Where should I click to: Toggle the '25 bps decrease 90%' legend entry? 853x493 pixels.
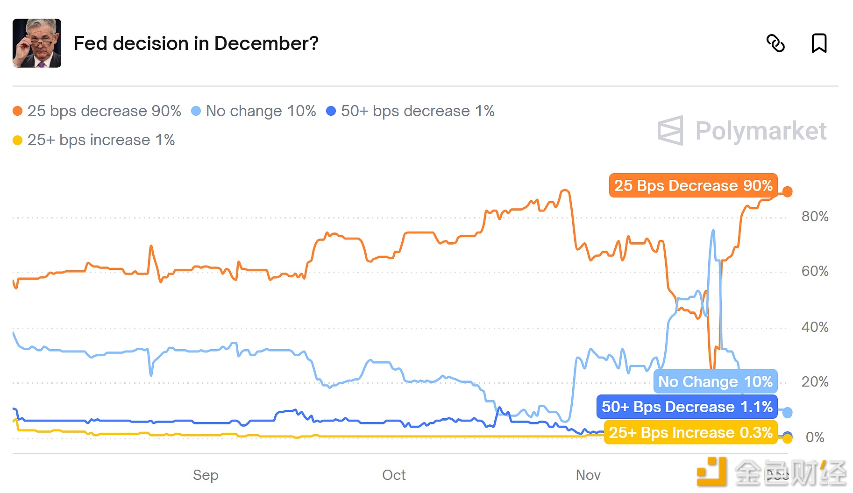[x=104, y=111]
